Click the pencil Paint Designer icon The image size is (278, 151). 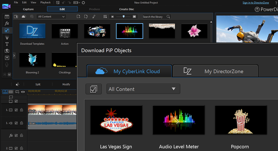point(94,16)
